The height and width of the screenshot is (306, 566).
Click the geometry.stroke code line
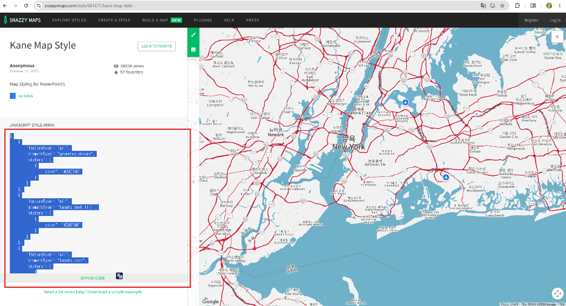(62, 154)
